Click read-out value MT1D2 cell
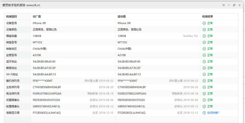This screenshot has width=245, height=123. pos(122,42)
